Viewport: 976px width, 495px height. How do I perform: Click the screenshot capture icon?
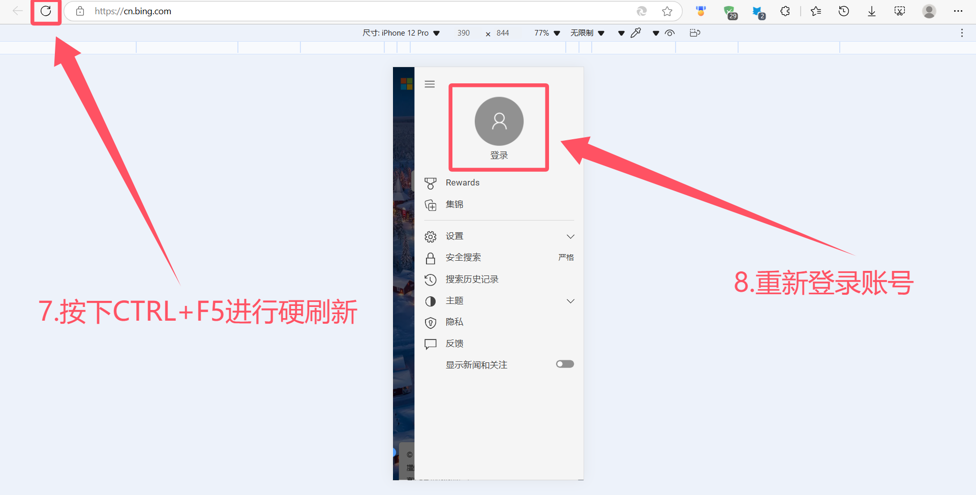tap(900, 11)
